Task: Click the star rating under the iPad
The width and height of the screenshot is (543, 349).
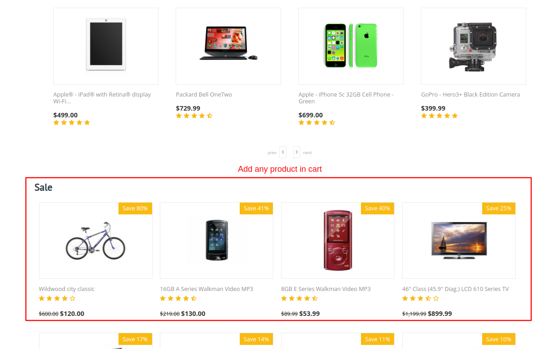Action: [72, 123]
